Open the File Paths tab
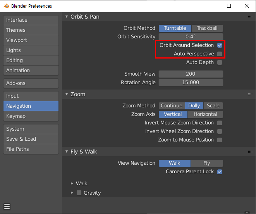This screenshot has width=256, height=214. tap(31, 149)
